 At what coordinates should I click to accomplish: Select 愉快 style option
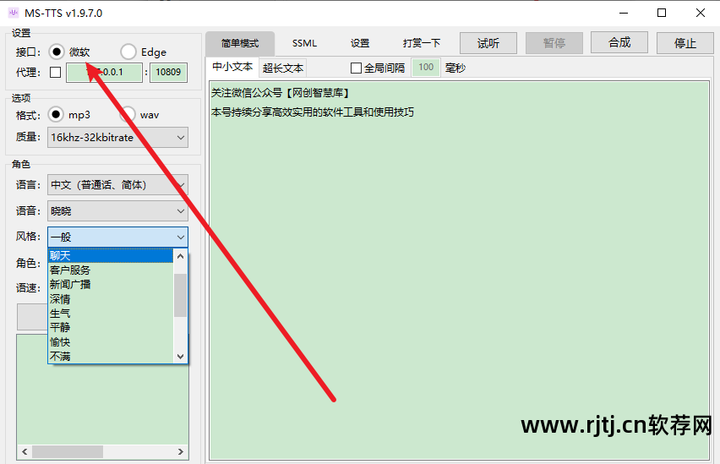111,341
